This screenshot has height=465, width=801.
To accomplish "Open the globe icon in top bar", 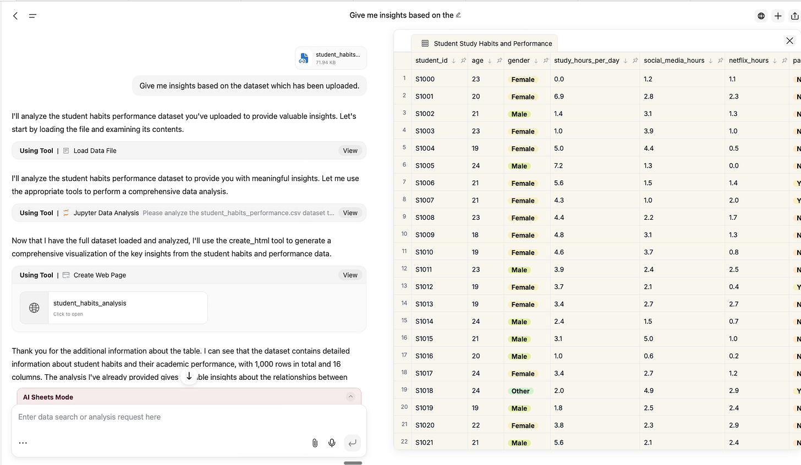I will coord(761,16).
